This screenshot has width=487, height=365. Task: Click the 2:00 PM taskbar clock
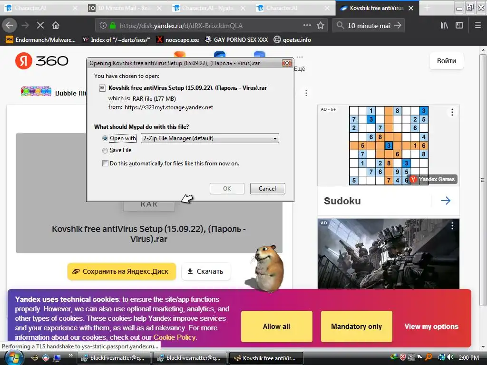coord(468,357)
